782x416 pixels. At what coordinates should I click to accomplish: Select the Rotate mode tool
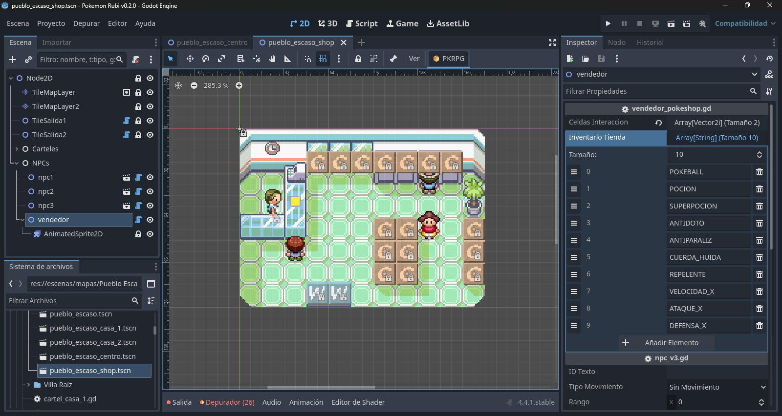point(206,59)
